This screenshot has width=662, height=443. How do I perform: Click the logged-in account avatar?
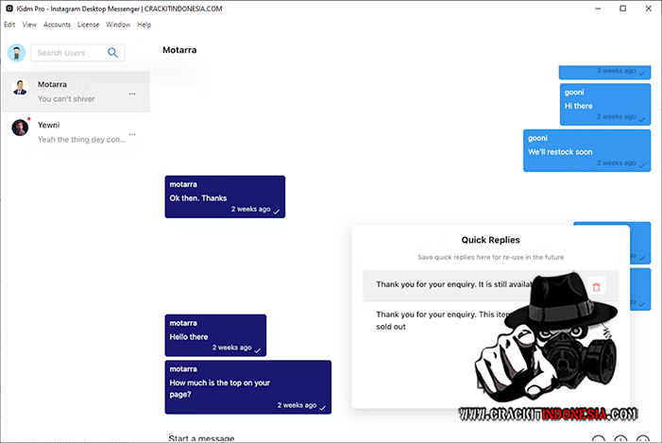click(16, 53)
